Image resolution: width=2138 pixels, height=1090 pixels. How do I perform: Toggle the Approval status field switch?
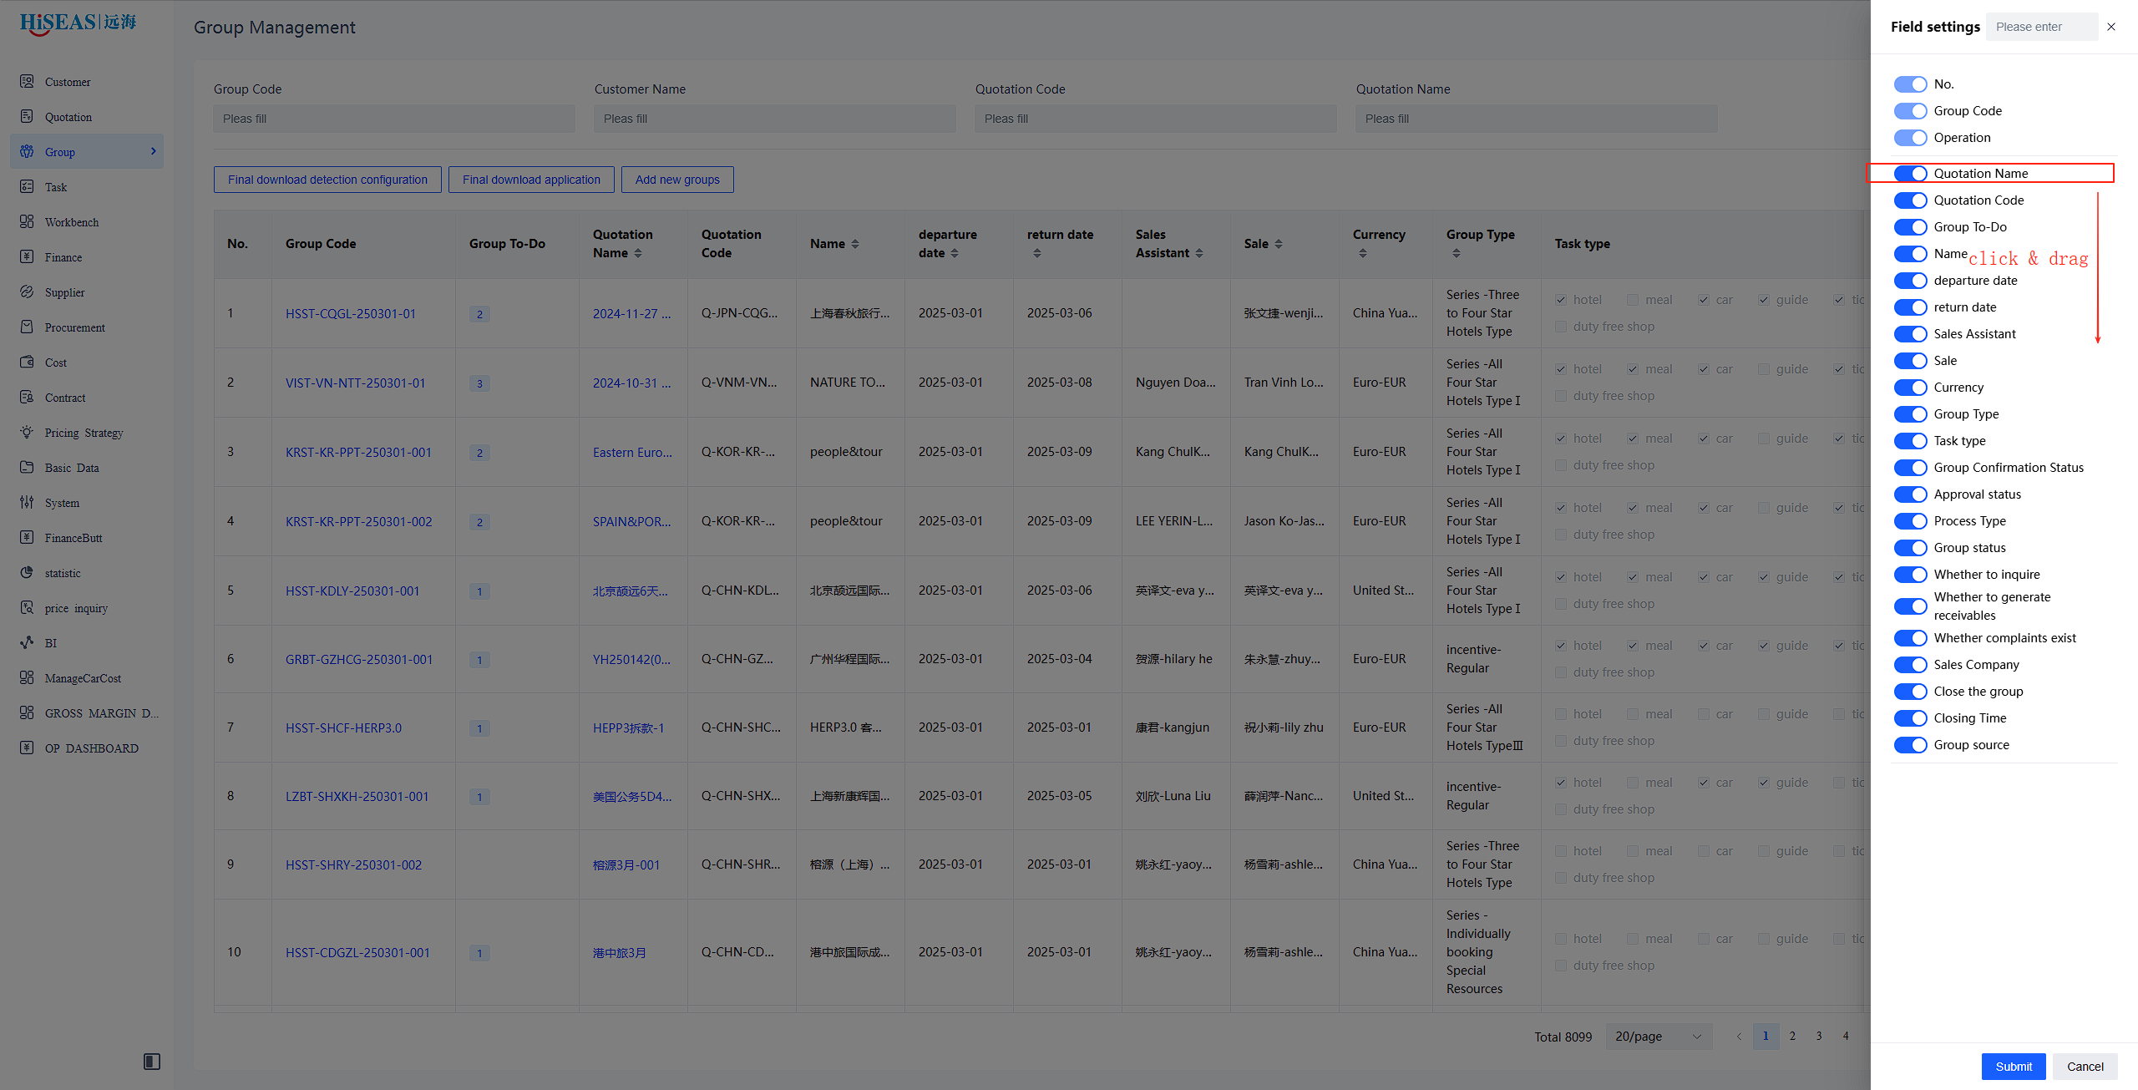(1910, 494)
